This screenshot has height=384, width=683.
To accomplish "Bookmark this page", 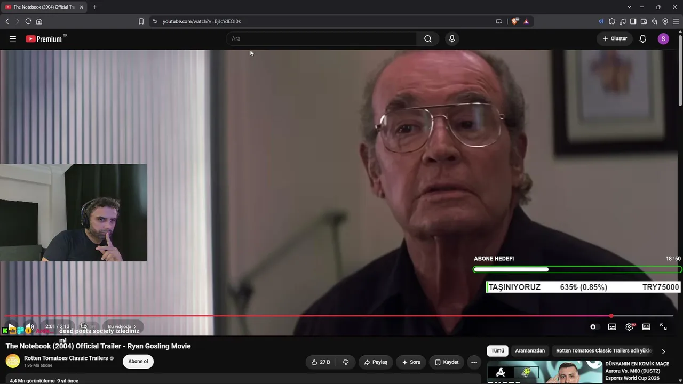I will click(141, 21).
